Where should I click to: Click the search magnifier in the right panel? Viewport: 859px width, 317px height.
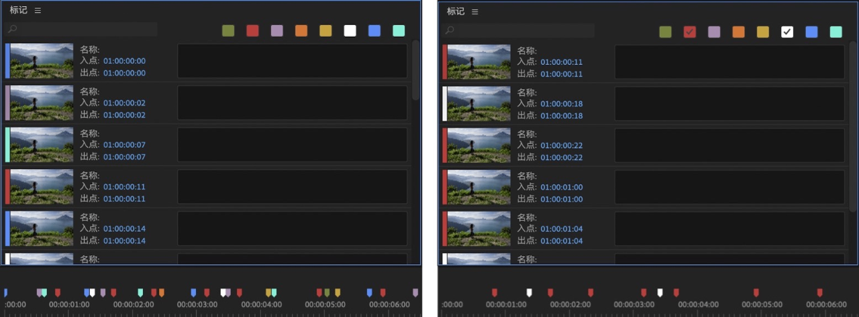pyautogui.click(x=450, y=30)
